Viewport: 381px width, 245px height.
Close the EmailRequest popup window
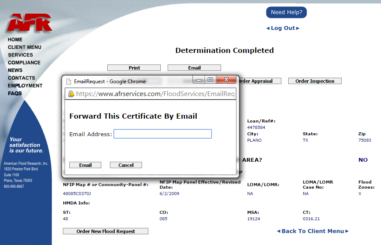click(x=226, y=80)
